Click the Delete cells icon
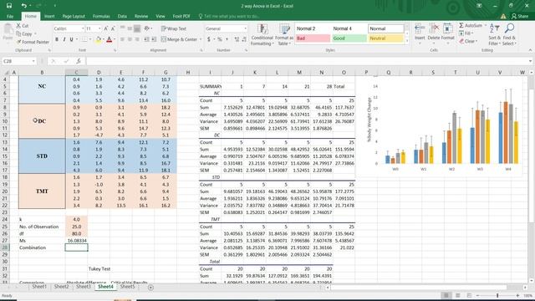 [434, 28]
